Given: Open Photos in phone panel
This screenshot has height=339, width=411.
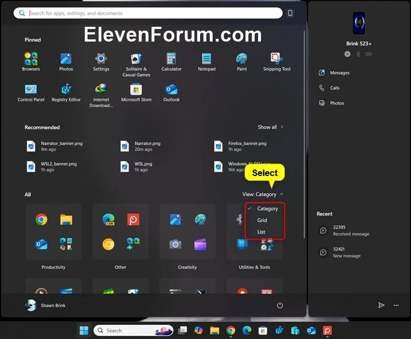Looking at the screenshot, I should 332,103.
